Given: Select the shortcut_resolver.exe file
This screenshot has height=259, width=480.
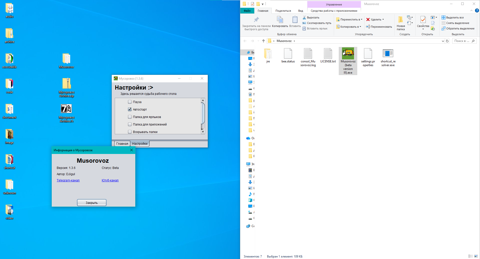Looking at the screenshot, I should pyautogui.click(x=388, y=57).
